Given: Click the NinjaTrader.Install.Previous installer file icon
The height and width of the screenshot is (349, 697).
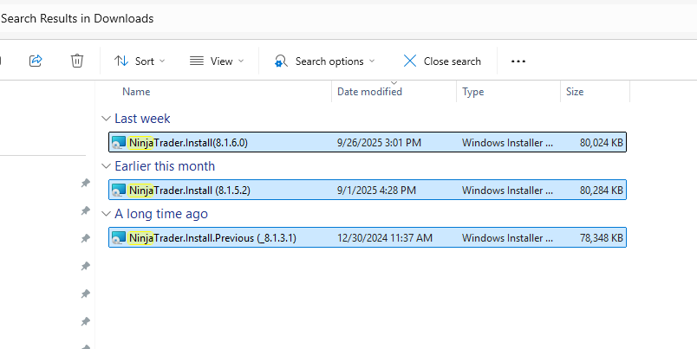Looking at the screenshot, I should click(x=119, y=237).
